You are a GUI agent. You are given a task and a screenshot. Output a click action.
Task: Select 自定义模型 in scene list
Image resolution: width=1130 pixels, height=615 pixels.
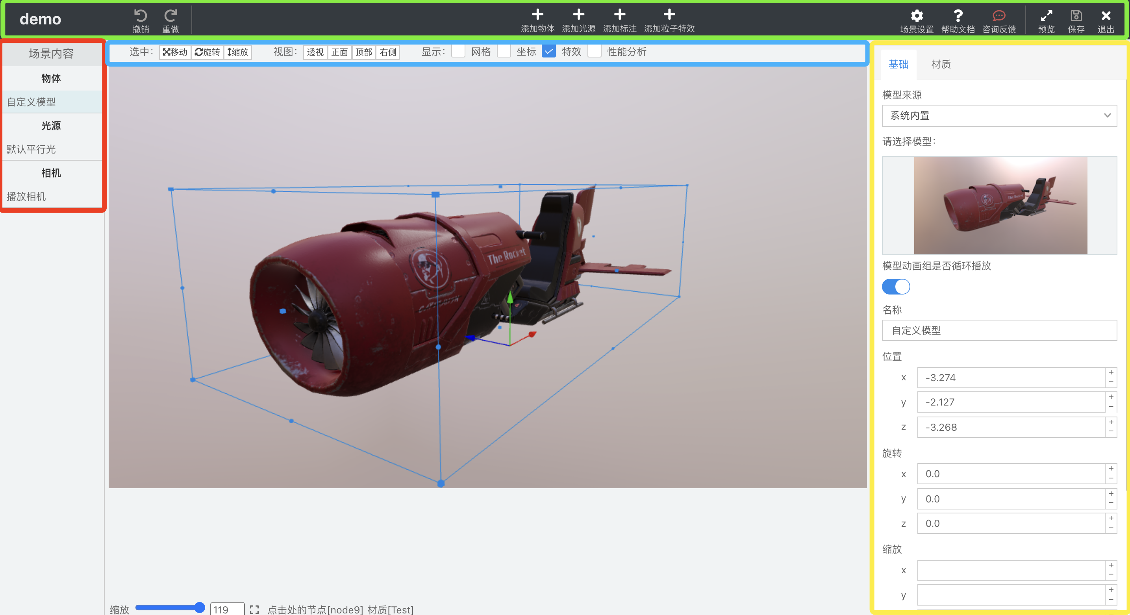coord(52,102)
